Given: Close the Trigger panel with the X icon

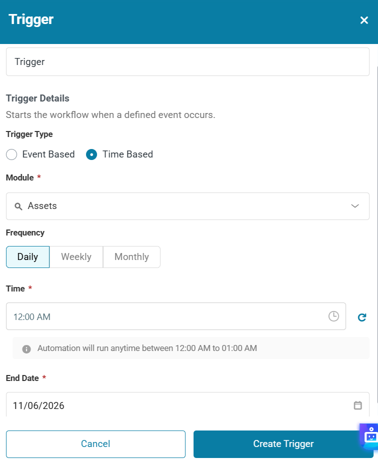Looking at the screenshot, I should tap(364, 20).
